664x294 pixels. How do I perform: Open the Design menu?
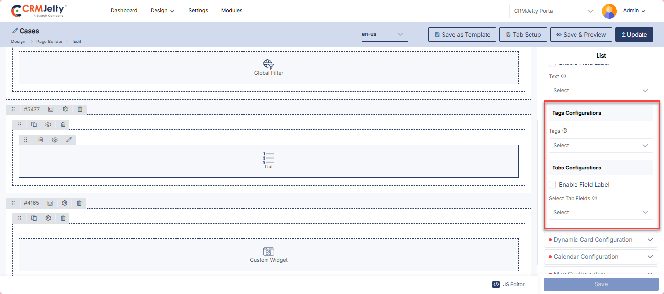pyautogui.click(x=162, y=10)
